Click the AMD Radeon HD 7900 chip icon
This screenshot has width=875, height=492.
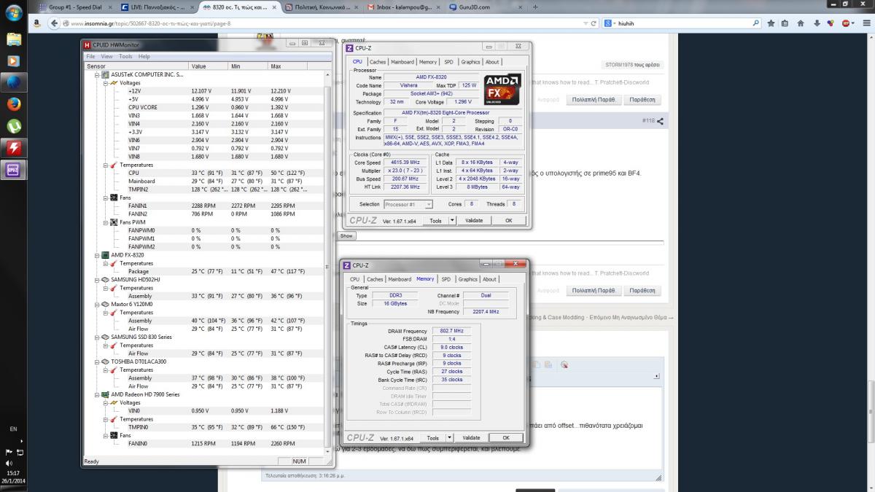(x=105, y=394)
